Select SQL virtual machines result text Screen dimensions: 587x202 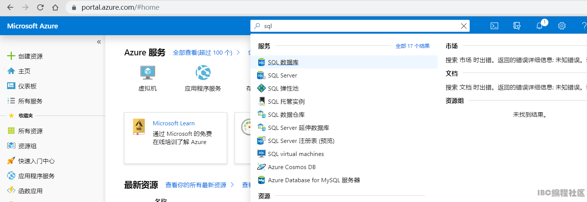coord(296,154)
